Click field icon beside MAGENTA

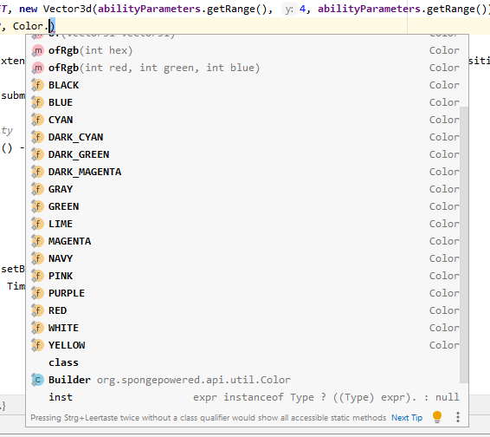(37, 241)
